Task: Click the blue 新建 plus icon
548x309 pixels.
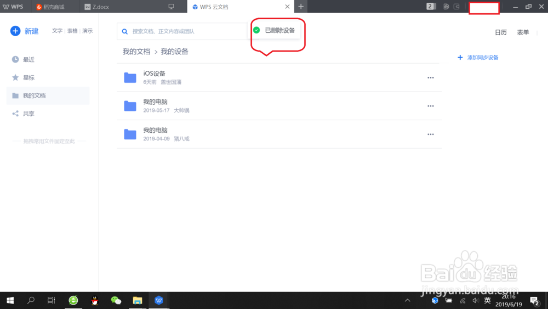Action: click(15, 31)
